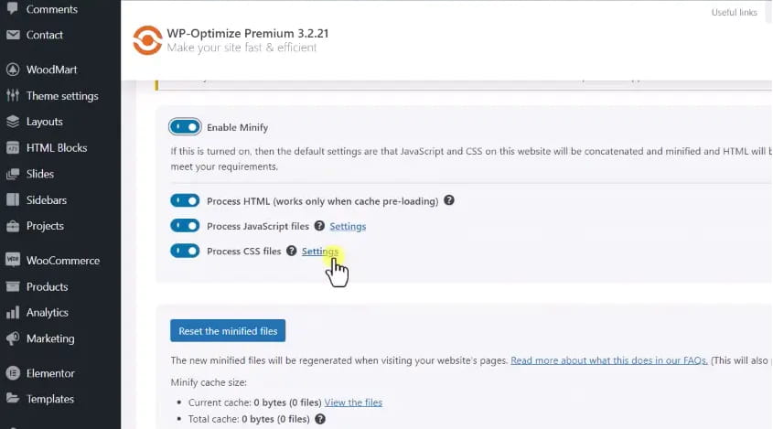Click the help icon beside Process HTML

tap(449, 201)
